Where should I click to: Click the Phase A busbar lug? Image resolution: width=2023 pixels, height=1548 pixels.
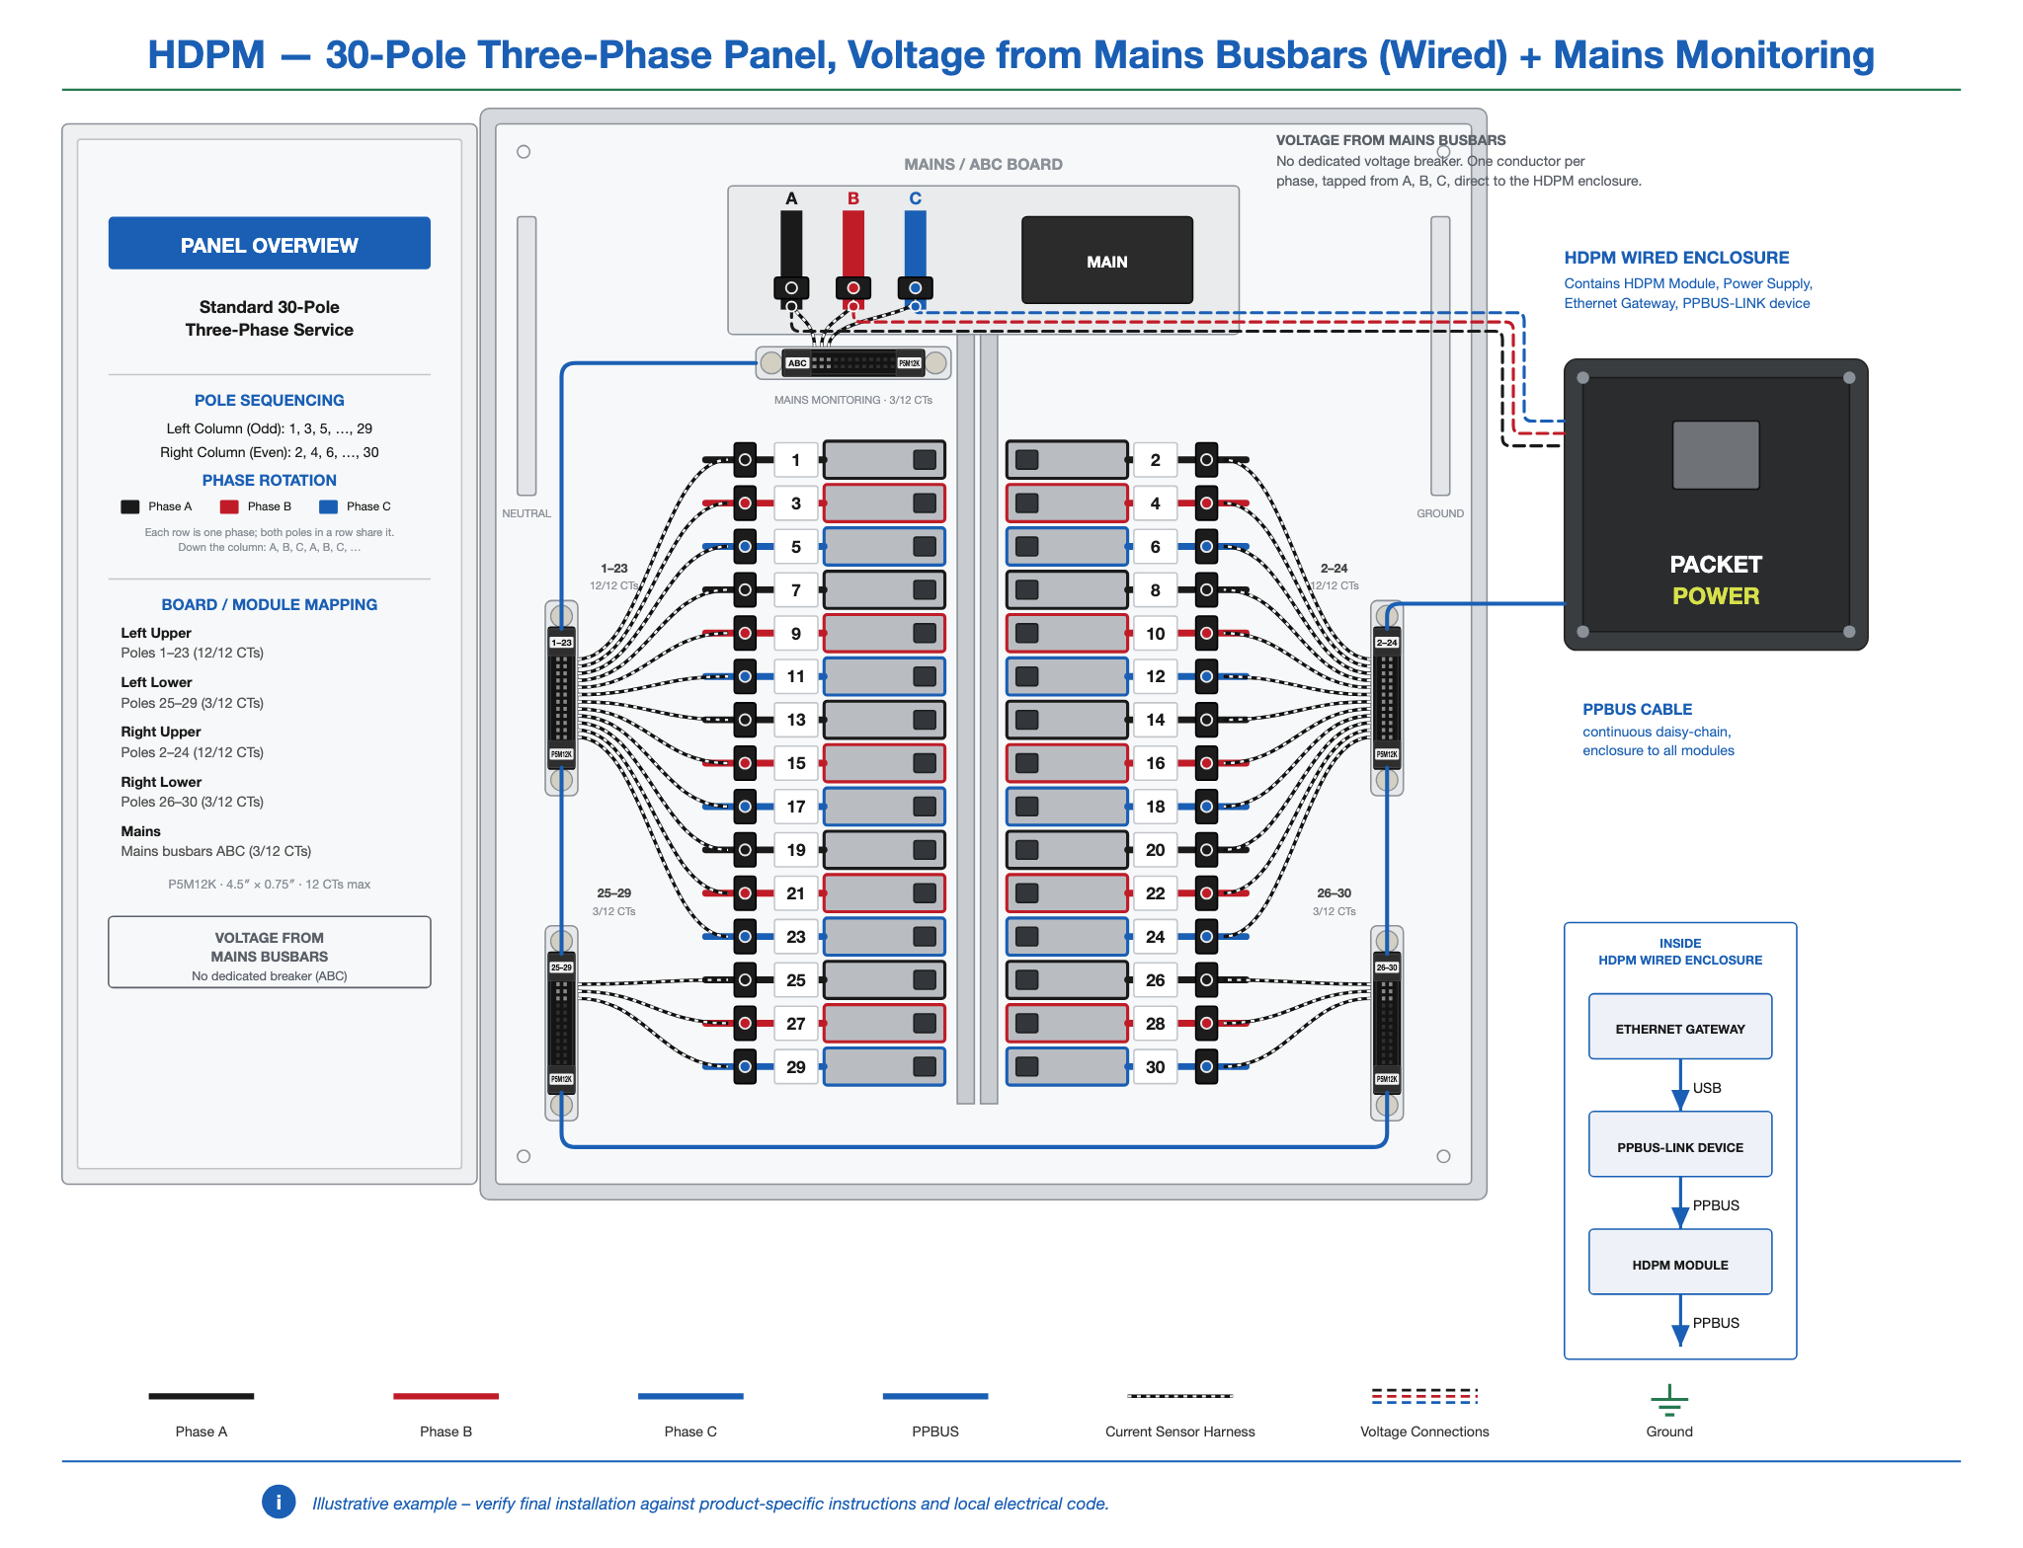pos(791,288)
